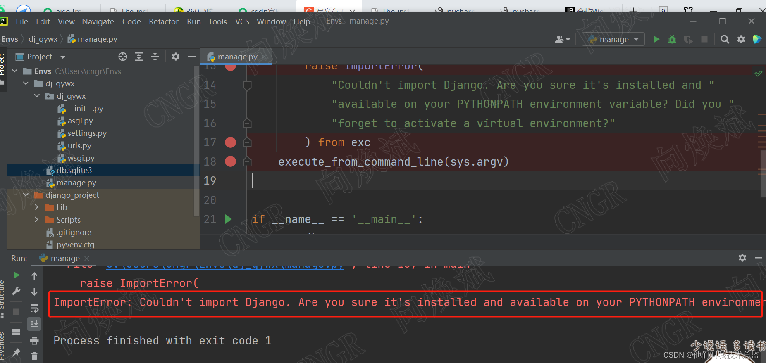Toggle code fold marker at line 16
This screenshot has width=766, height=363.
[247, 123]
